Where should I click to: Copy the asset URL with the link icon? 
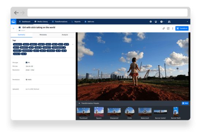coord(164,28)
